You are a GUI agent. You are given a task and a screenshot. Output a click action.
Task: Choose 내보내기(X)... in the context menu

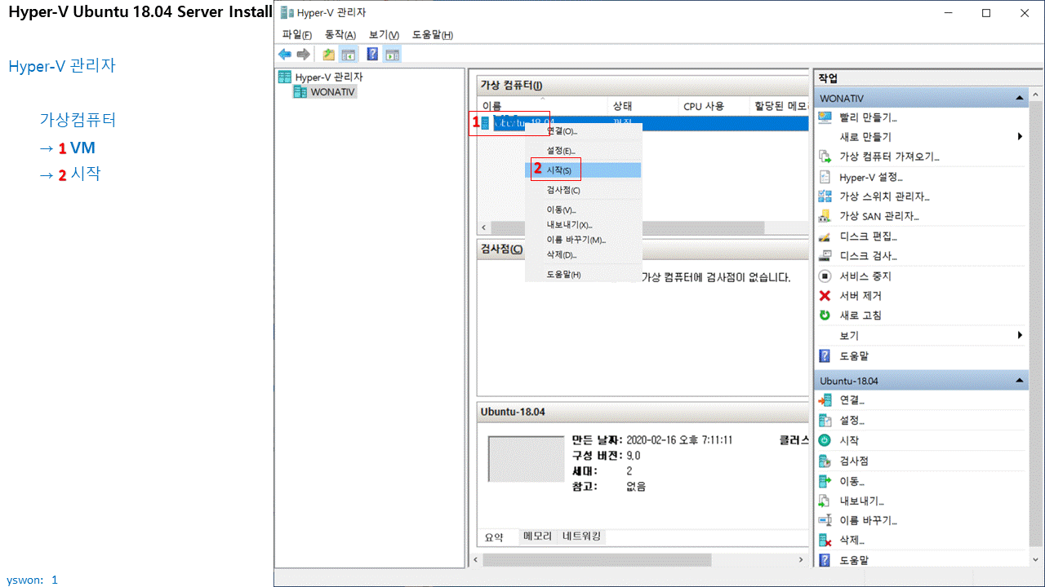coord(583,225)
